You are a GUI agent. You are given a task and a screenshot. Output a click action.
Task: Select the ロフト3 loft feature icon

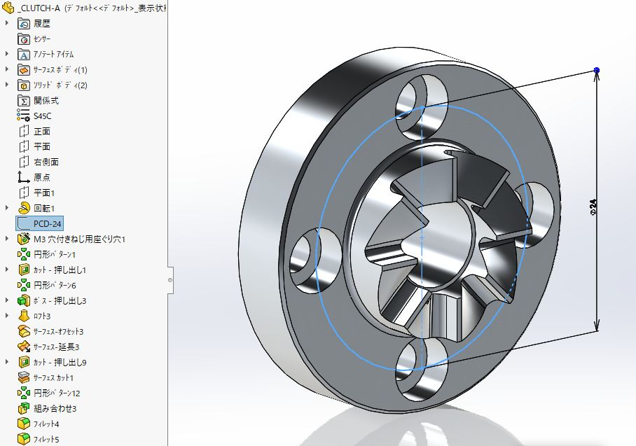24,316
